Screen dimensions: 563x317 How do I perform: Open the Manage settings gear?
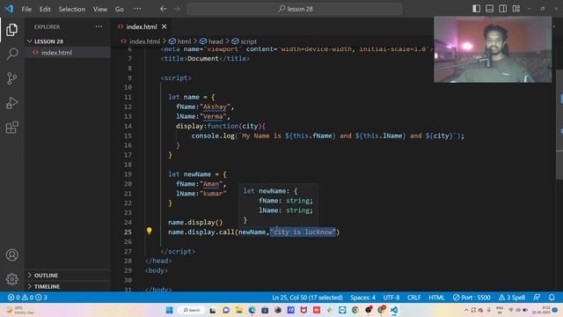(11, 279)
